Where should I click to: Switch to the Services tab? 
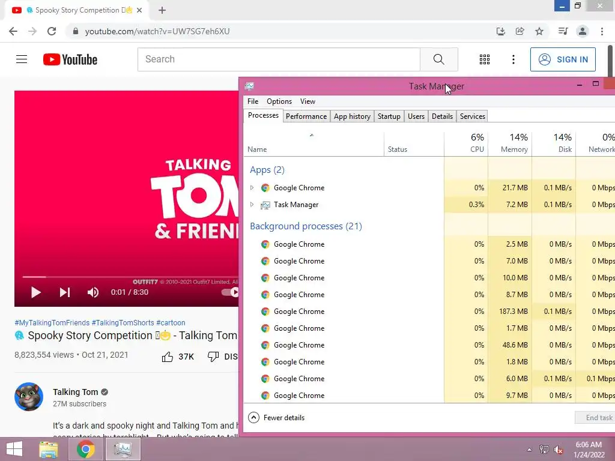click(472, 116)
